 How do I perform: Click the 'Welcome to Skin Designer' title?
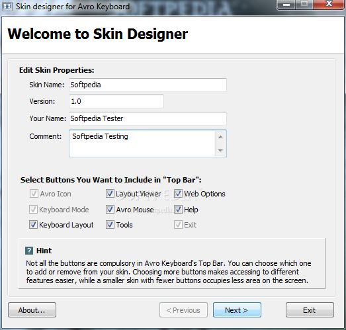pyautogui.click(x=97, y=34)
